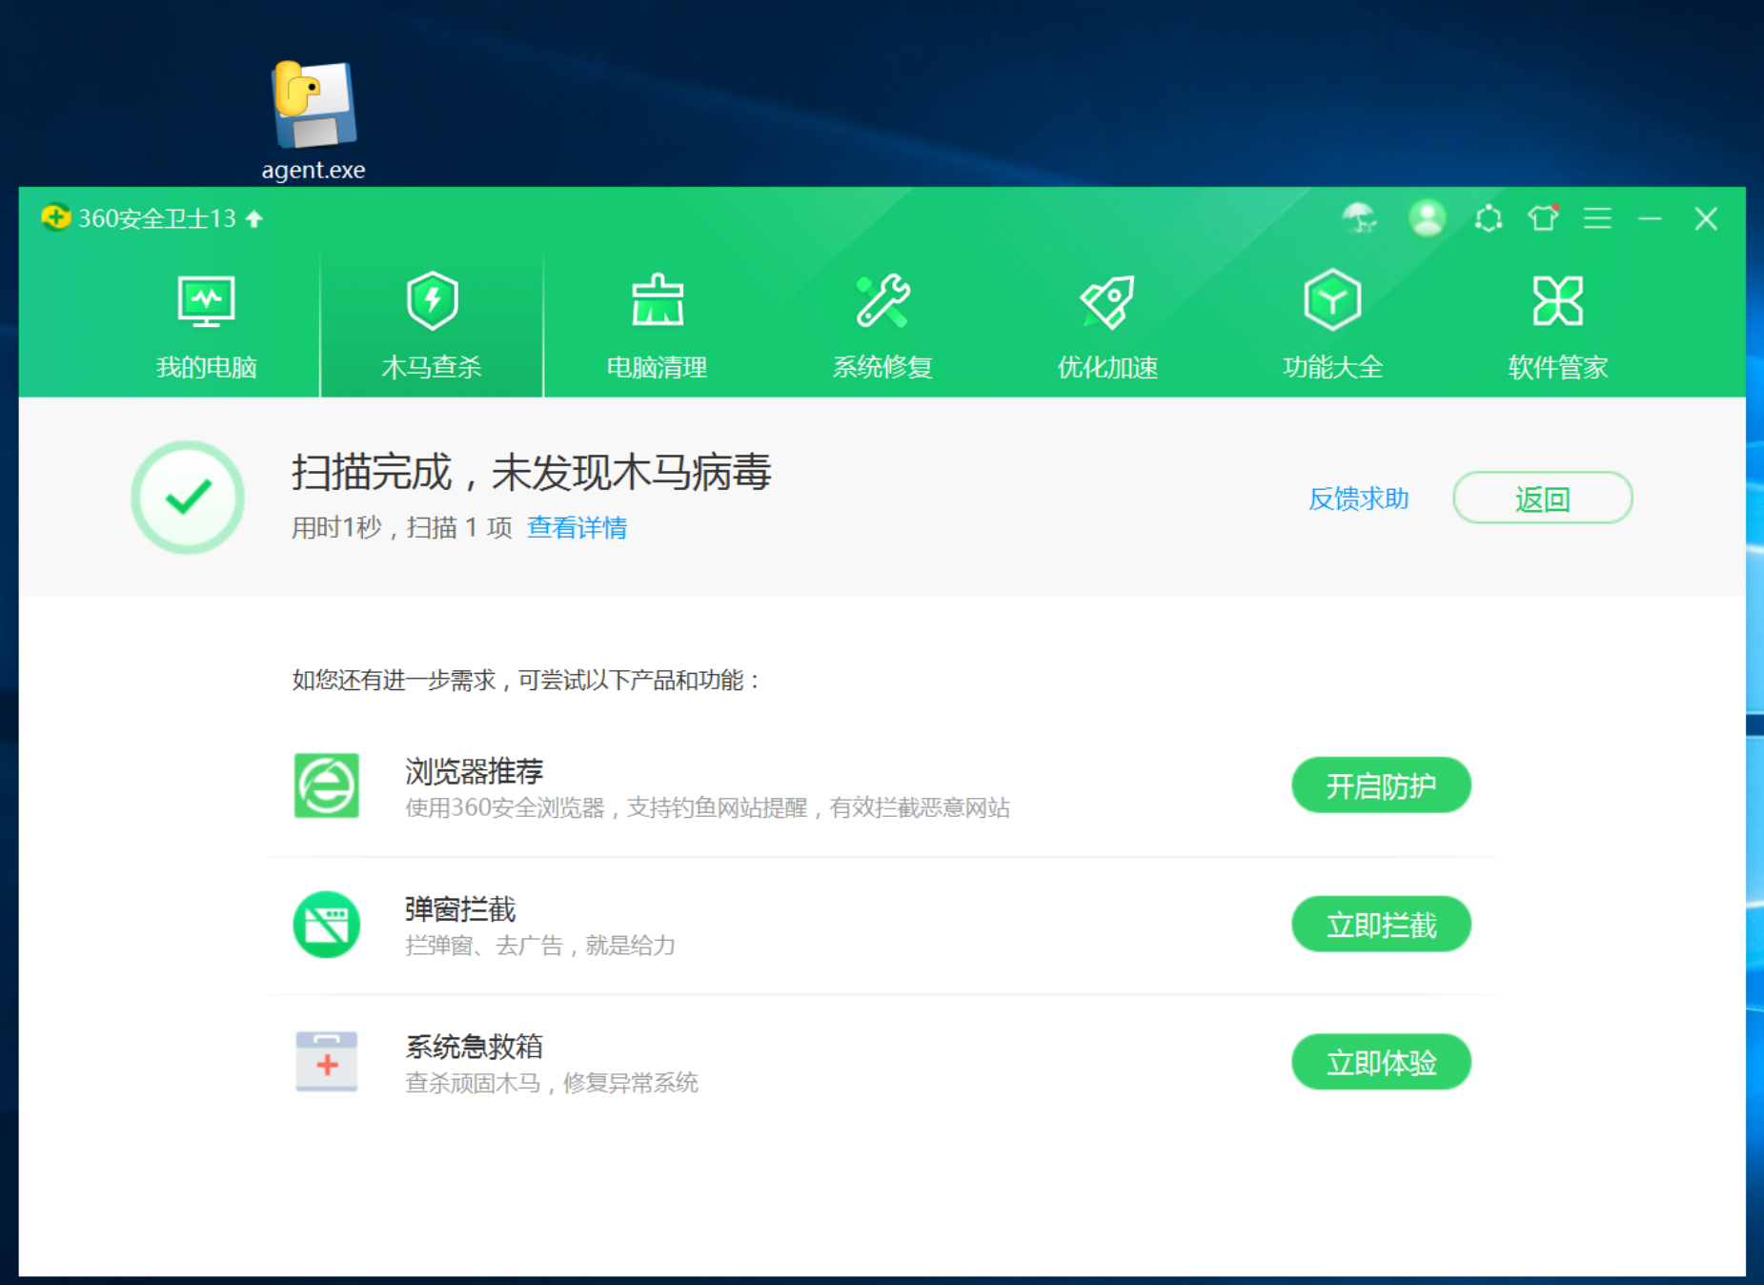
Task: Click the 弹窗拦截 title text
Action: [x=460, y=908]
